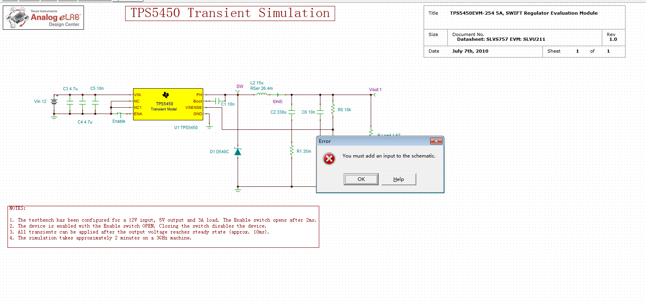Click the "C5 10n" label

click(97, 88)
